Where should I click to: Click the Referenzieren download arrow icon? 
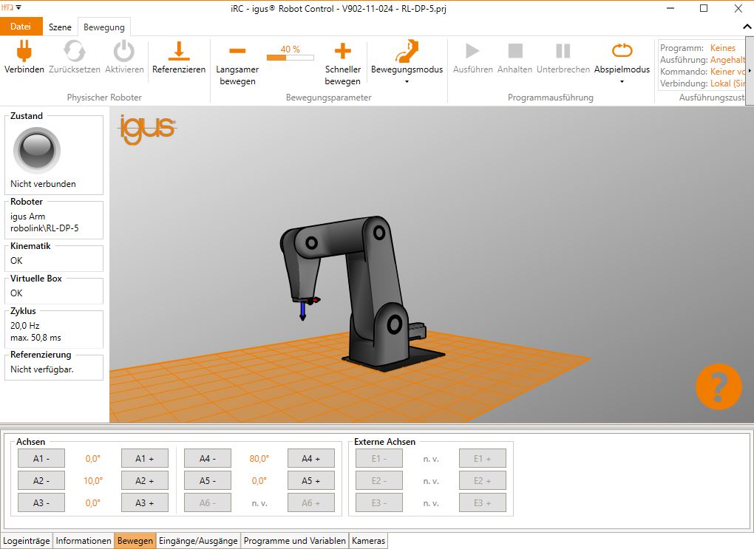tap(178, 50)
